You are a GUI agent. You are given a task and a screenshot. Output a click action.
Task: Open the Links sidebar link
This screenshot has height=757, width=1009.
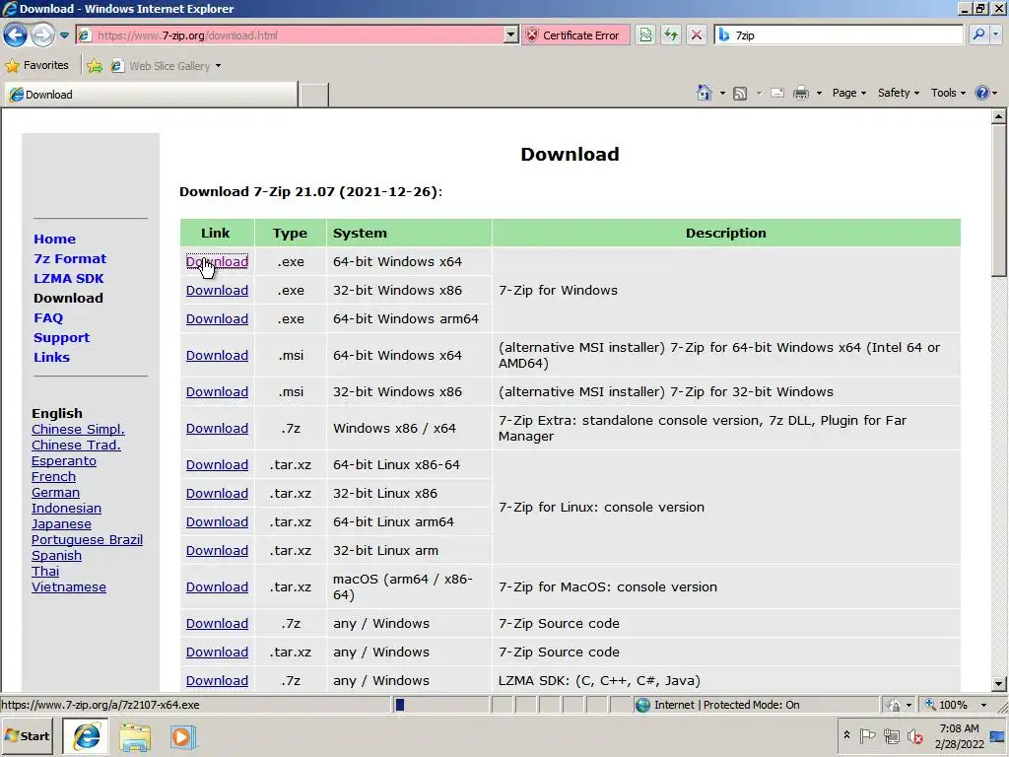click(x=51, y=357)
